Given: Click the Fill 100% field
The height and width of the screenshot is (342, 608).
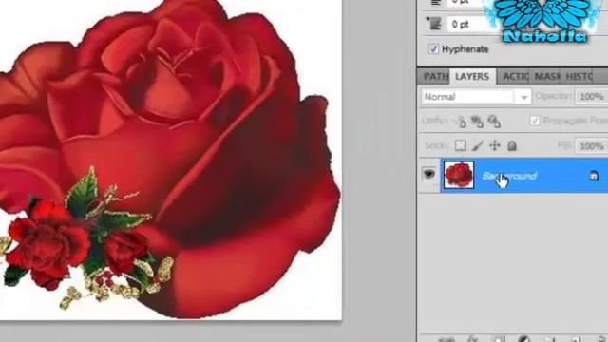Looking at the screenshot, I should (592, 145).
